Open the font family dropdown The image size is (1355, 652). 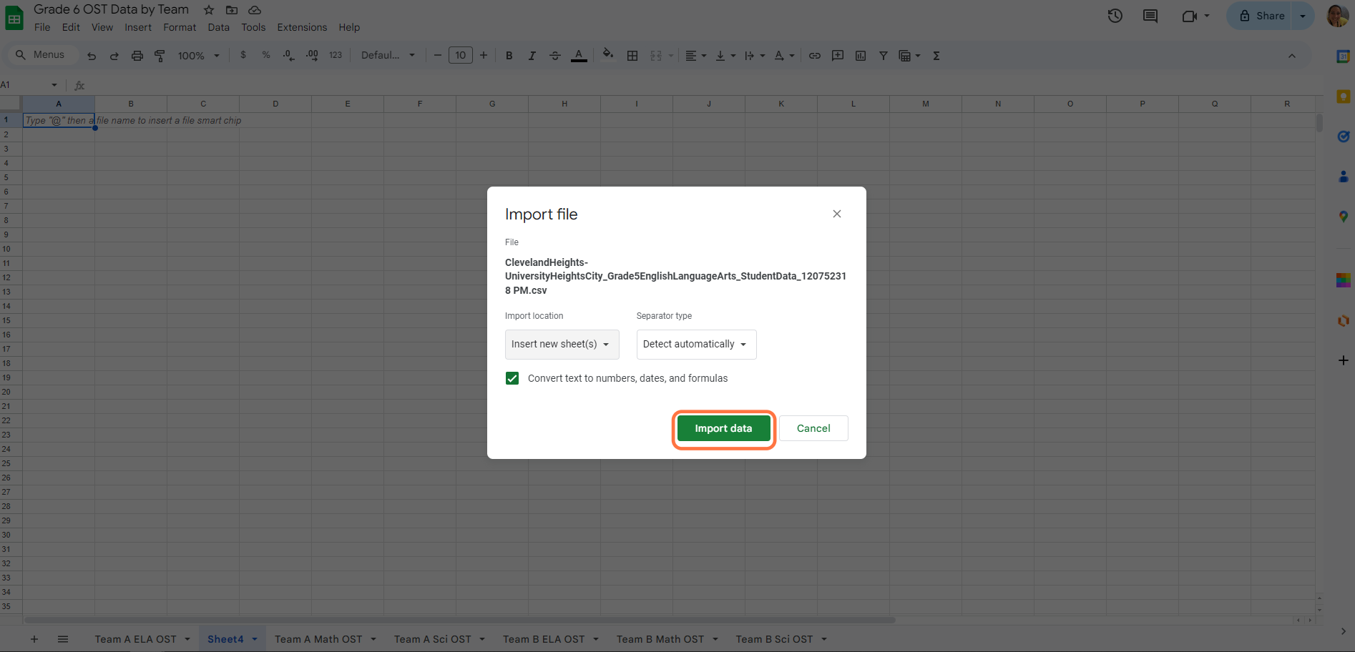(x=388, y=55)
